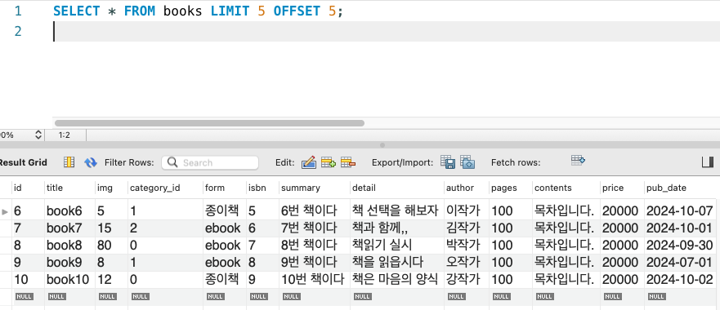This screenshot has height=310, width=720.
Task: Click the search magnifier icon in Filter Rows
Action: [x=172, y=162]
